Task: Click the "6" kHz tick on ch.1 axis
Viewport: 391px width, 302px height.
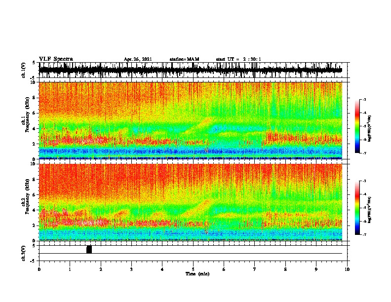Action: [x=35, y=113]
